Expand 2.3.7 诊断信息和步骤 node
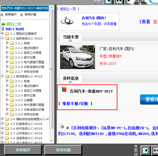This screenshot has width=158, height=156. (x=7, y=109)
